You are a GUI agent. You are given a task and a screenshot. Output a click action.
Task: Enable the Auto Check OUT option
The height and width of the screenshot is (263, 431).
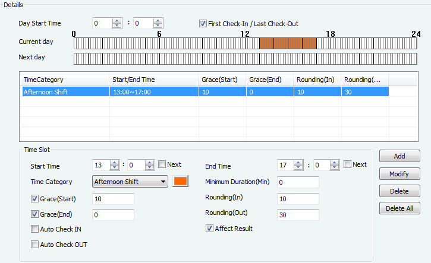[x=35, y=244]
